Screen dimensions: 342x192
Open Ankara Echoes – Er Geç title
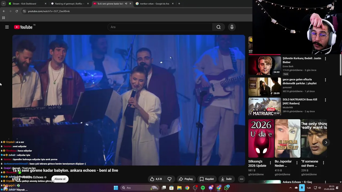297,182
